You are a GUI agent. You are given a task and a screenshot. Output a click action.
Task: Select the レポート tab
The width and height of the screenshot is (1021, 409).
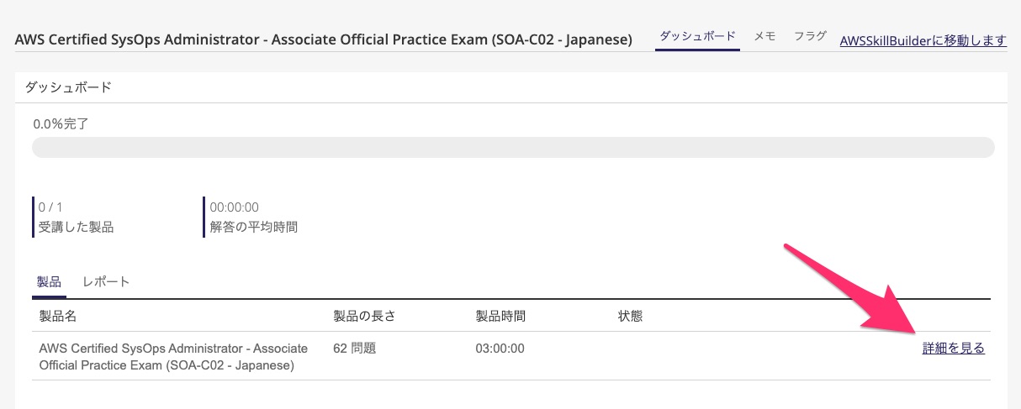(x=106, y=281)
